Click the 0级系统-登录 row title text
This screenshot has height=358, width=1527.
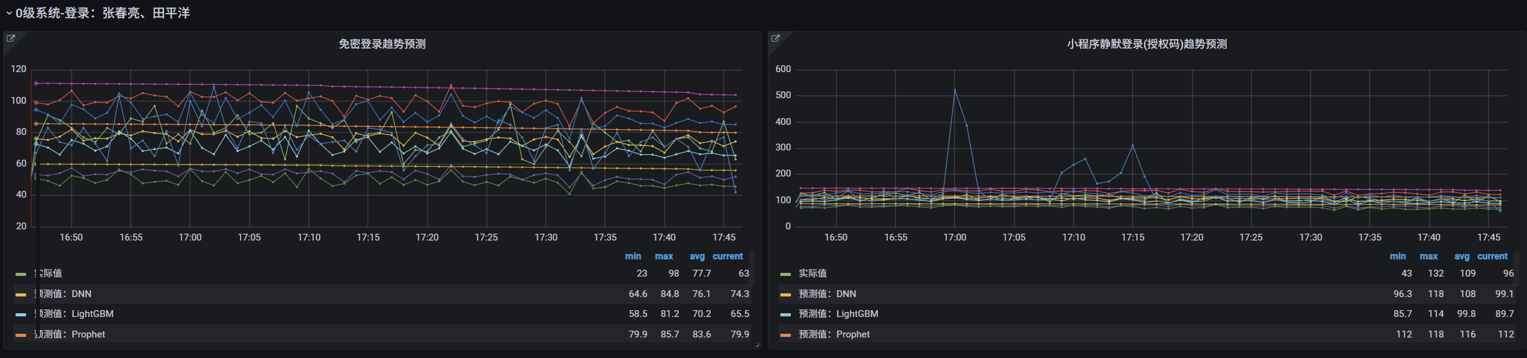click(x=103, y=13)
